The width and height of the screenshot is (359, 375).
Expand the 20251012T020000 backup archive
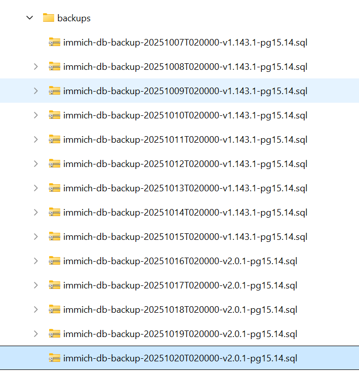(x=36, y=164)
